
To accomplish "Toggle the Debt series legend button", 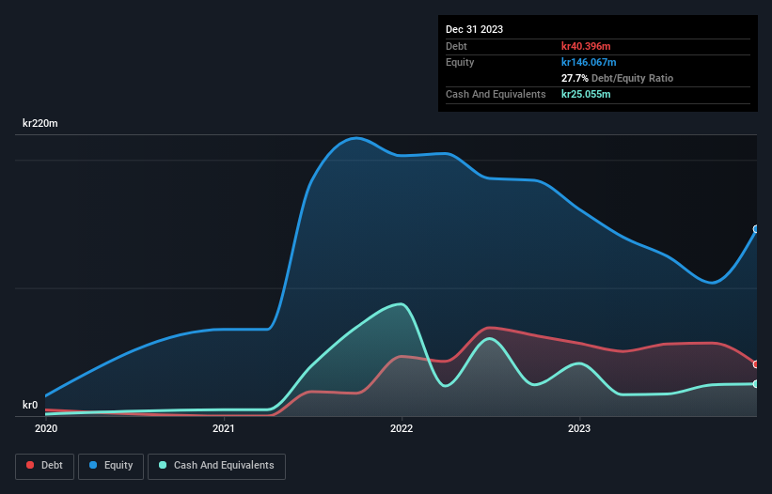I will click(x=45, y=466).
